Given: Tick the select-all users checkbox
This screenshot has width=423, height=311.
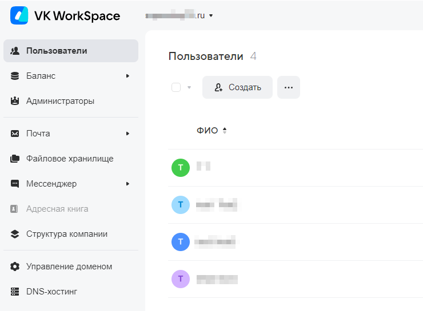Looking at the screenshot, I should tap(176, 87).
